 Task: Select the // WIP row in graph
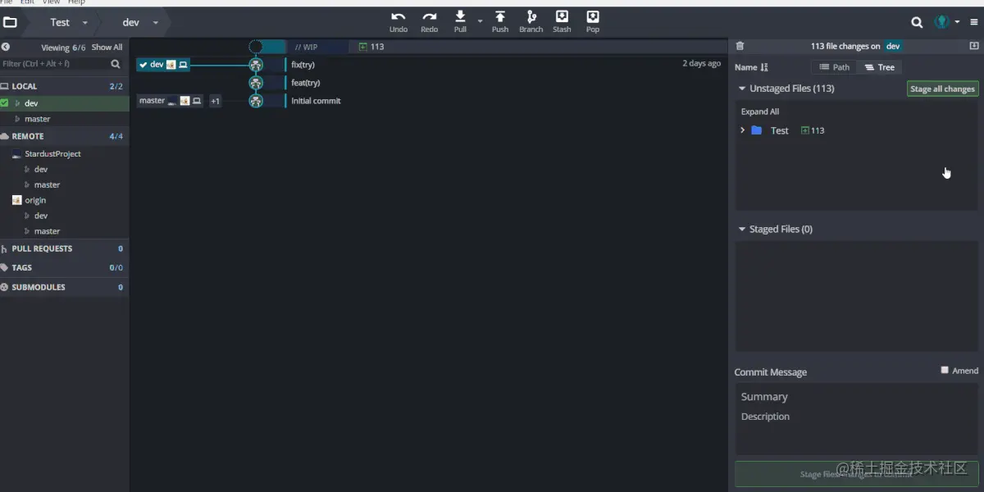click(306, 48)
